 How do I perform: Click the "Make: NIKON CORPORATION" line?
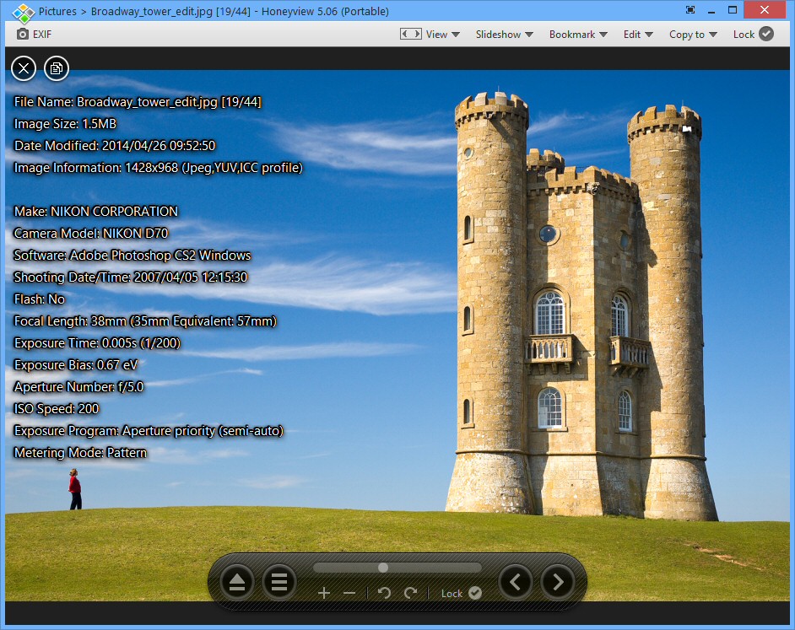coord(96,211)
